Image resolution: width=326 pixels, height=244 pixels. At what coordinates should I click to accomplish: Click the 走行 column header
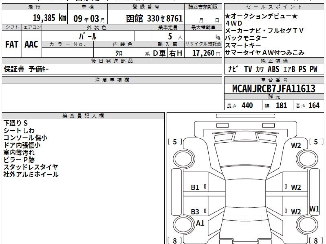click(35, 7)
